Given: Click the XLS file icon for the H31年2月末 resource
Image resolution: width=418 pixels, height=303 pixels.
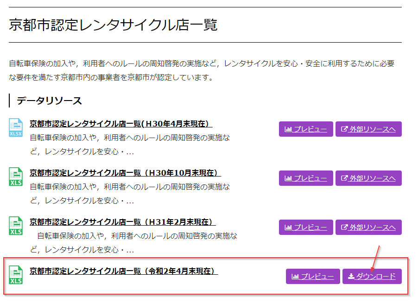Looking at the screenshot, I should tap(16, 226).
